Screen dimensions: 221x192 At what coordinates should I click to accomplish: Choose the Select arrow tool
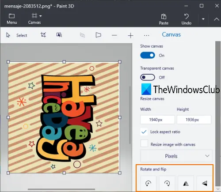(8, 35)
